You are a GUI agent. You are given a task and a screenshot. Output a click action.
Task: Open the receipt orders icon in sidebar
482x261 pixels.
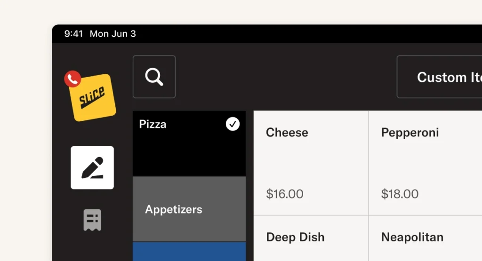pos(92,220)
